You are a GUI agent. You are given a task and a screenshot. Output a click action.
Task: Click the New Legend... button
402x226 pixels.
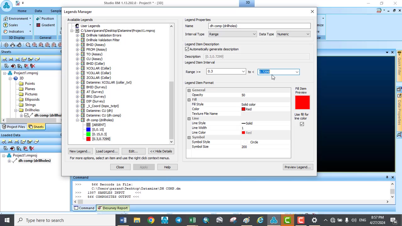pos(80,151)
